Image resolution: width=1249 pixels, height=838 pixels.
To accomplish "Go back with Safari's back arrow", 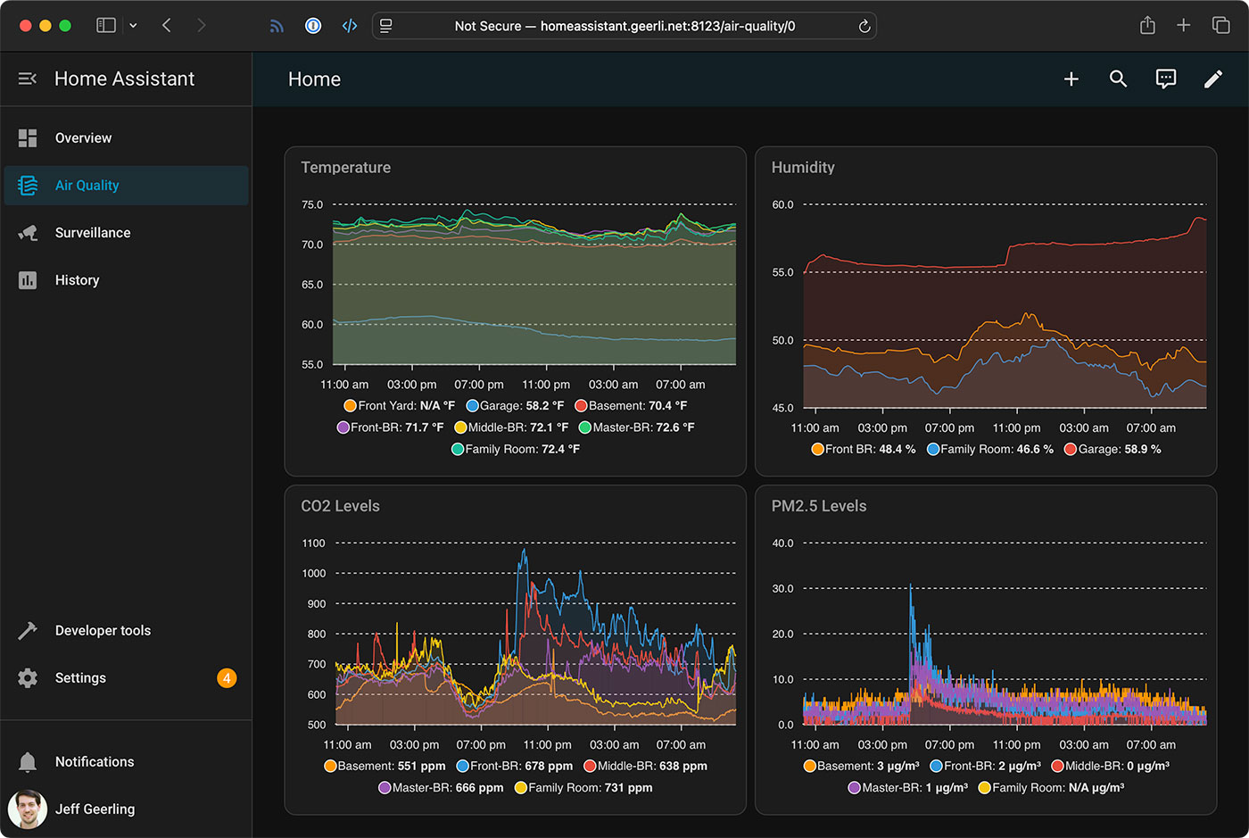I will pos(167,26).
